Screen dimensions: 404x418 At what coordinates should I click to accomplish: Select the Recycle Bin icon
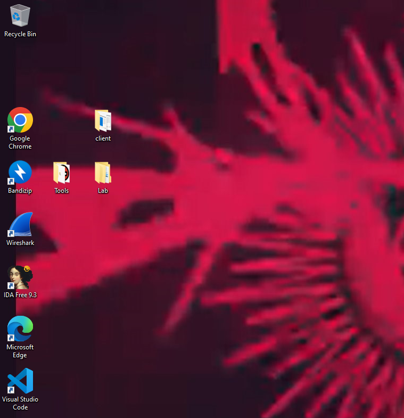pyautogui.click(x=20, y=15)
